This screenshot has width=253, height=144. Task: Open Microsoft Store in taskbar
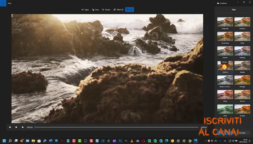39,141
